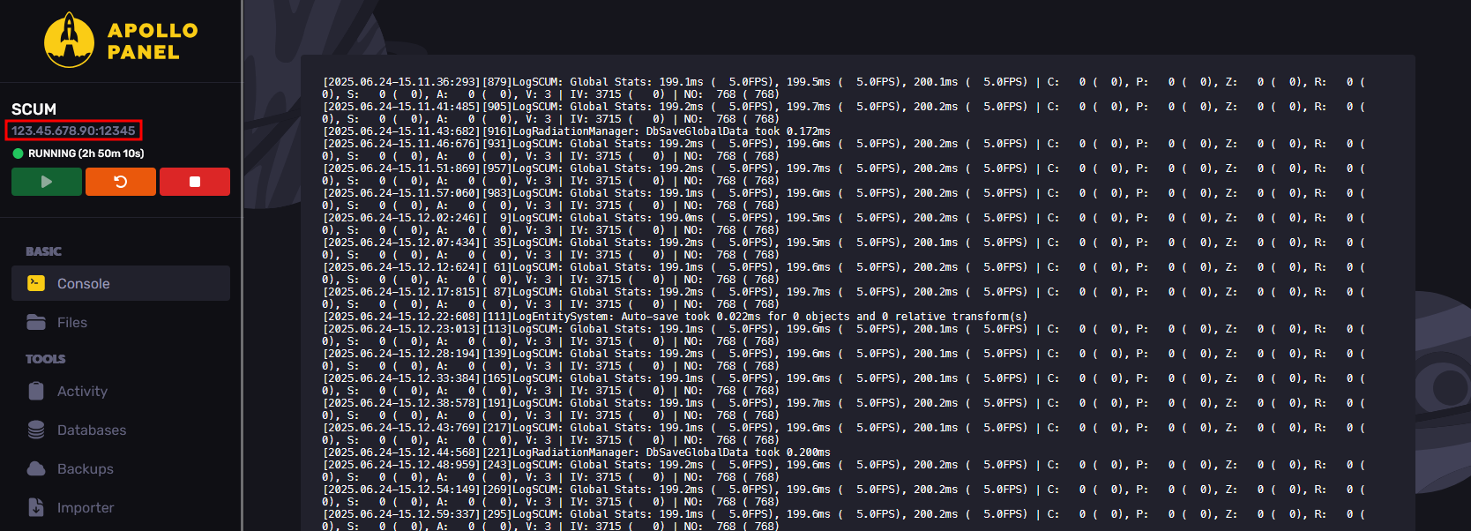Open the Console page in the sidebar
This screenshot has height=531, width=1471.
[121, 283]
